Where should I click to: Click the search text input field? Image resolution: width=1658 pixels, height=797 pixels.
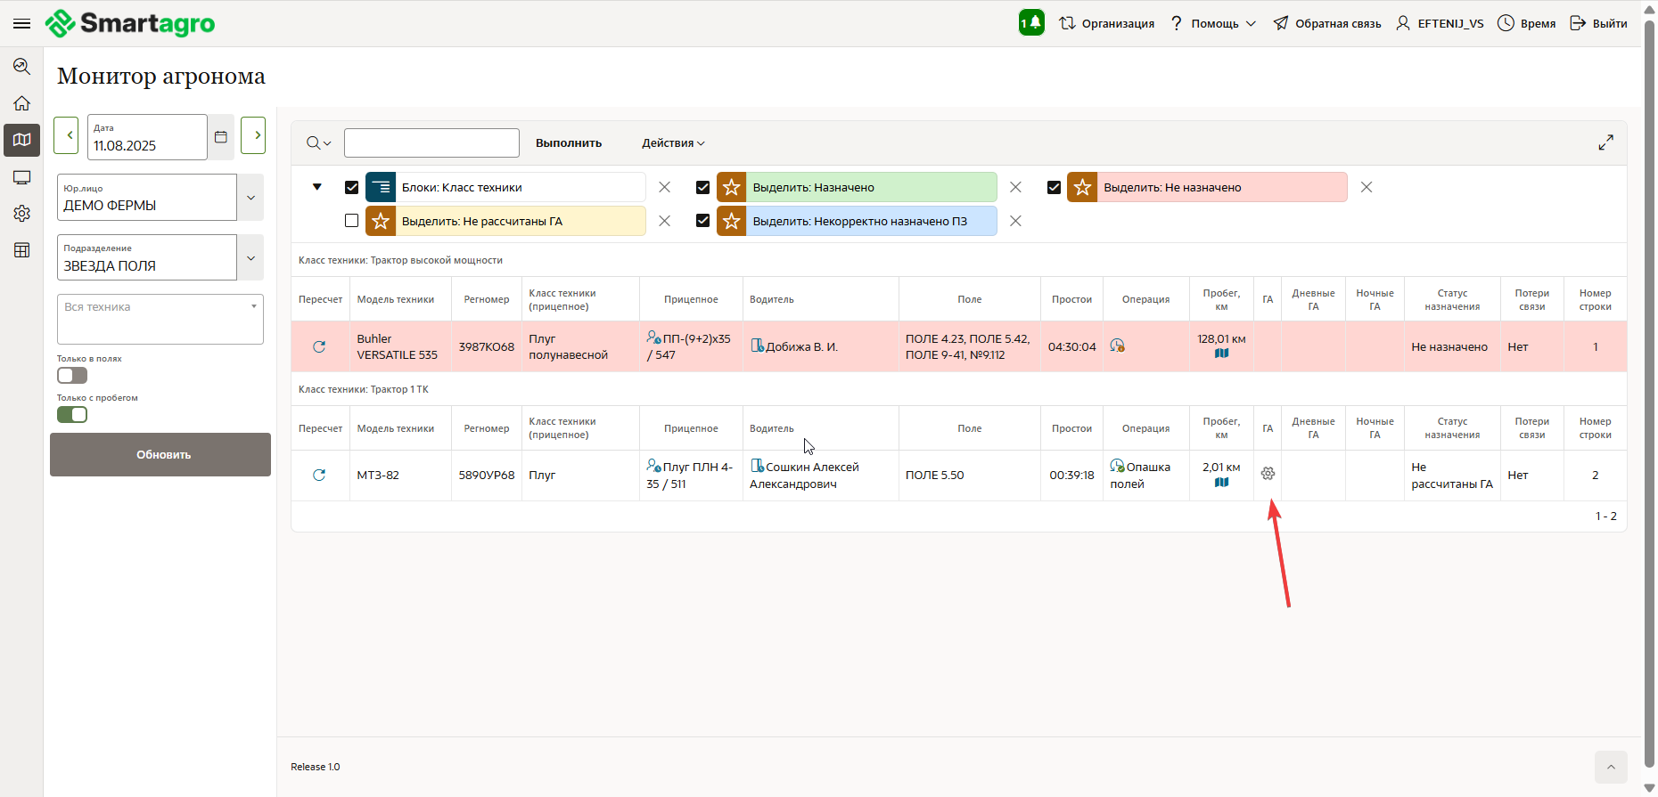coord(431,143)
